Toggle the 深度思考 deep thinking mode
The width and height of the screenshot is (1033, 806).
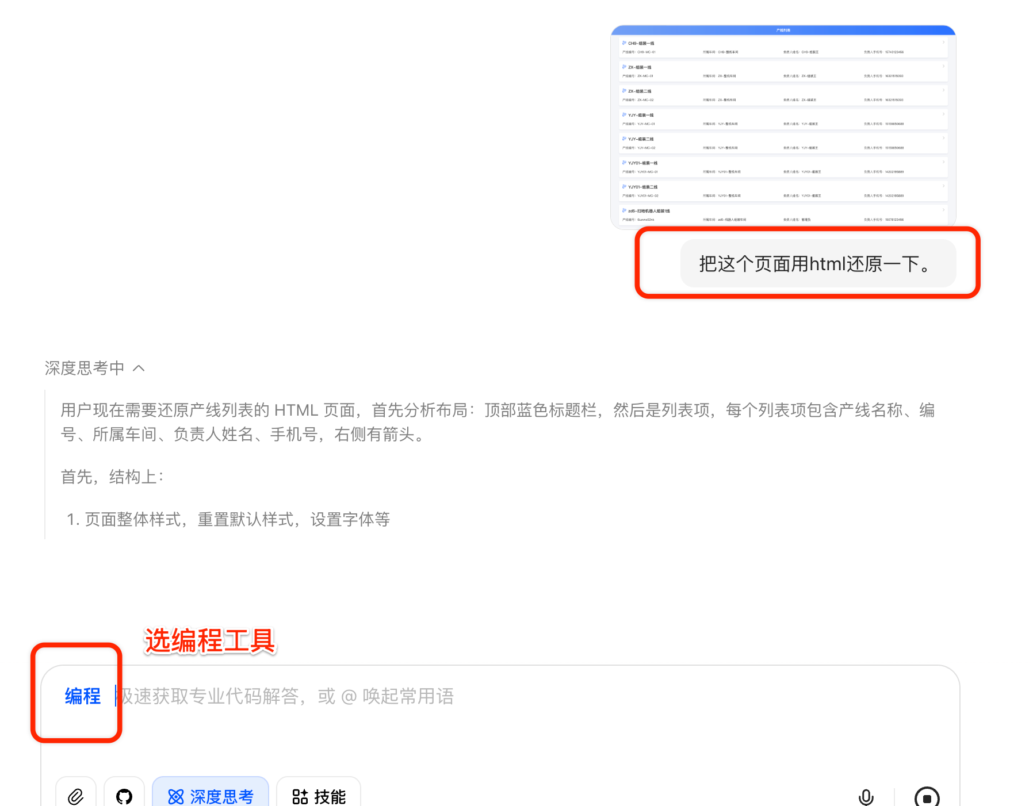point(211,796)
